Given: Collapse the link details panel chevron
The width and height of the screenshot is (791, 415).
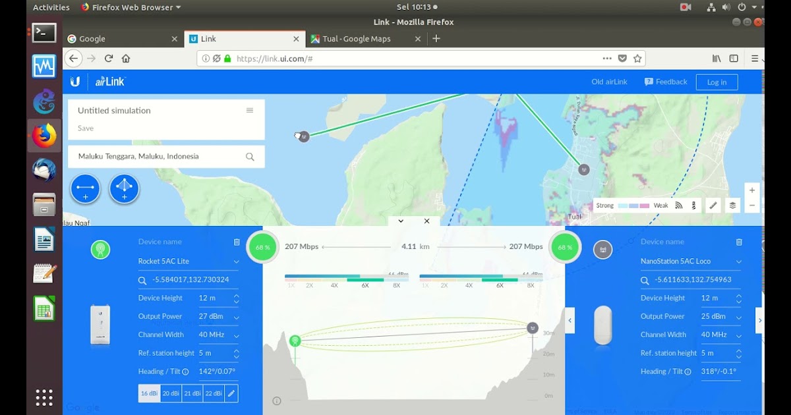Looking at the screenshot, I should 401,221.
